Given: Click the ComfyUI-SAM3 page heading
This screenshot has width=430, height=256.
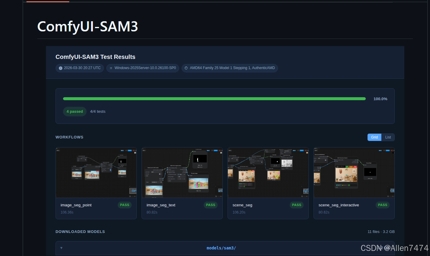Looking at the screenshot, I should click(87, 26).
